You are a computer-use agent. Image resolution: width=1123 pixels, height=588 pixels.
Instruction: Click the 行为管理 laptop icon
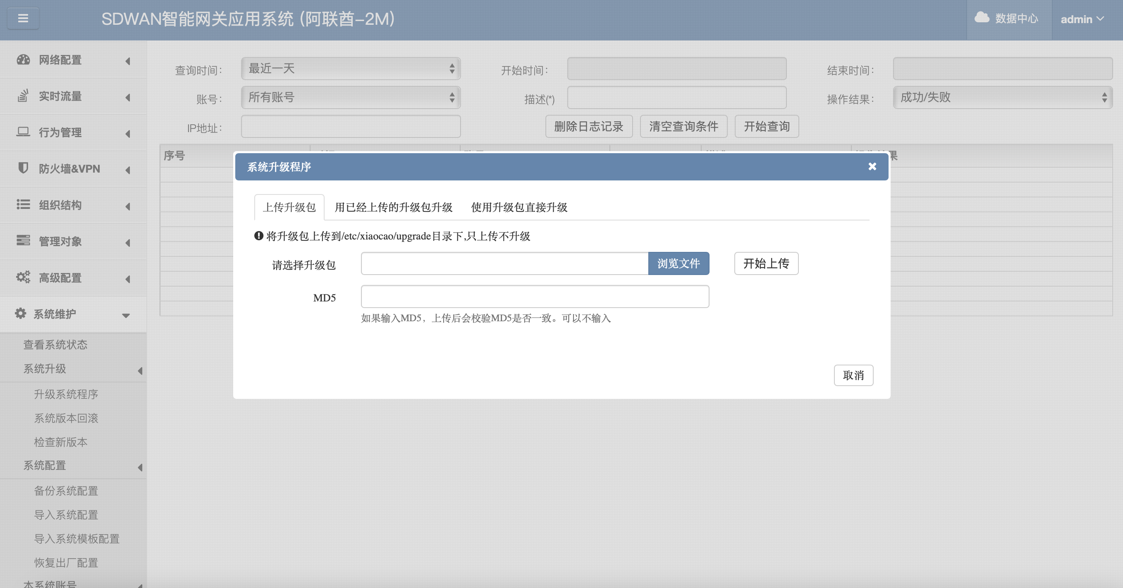click(x=23, y=132)
